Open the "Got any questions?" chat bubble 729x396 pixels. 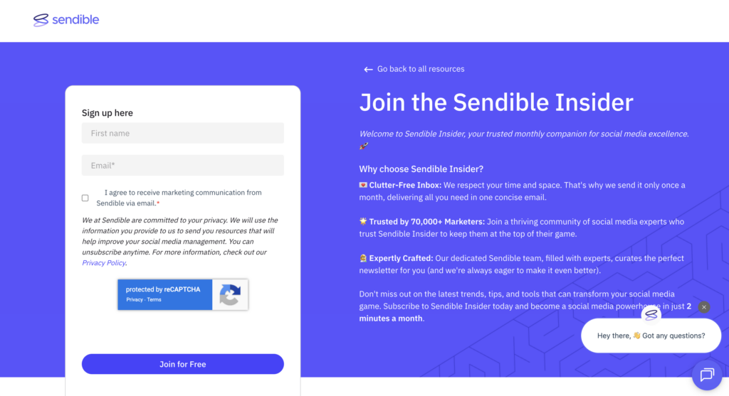[651, 336]
